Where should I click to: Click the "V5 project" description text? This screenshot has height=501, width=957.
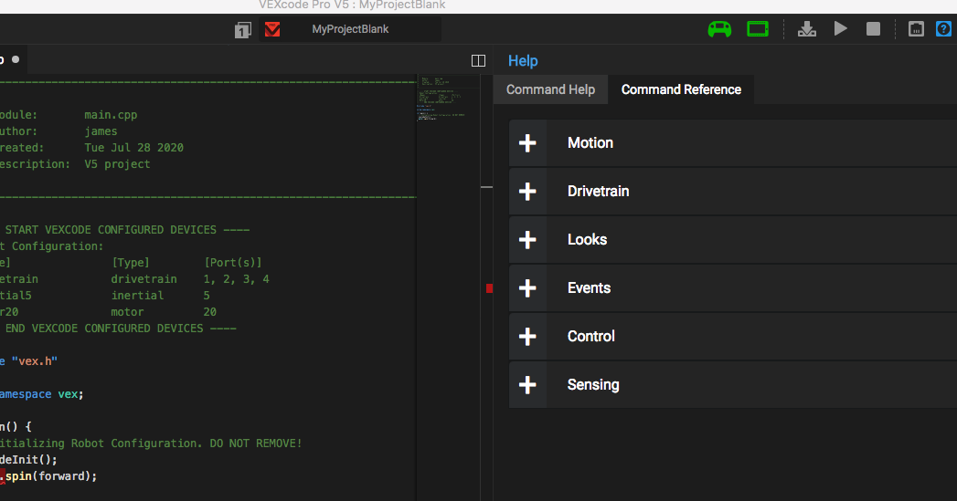(x=117, y=164)
